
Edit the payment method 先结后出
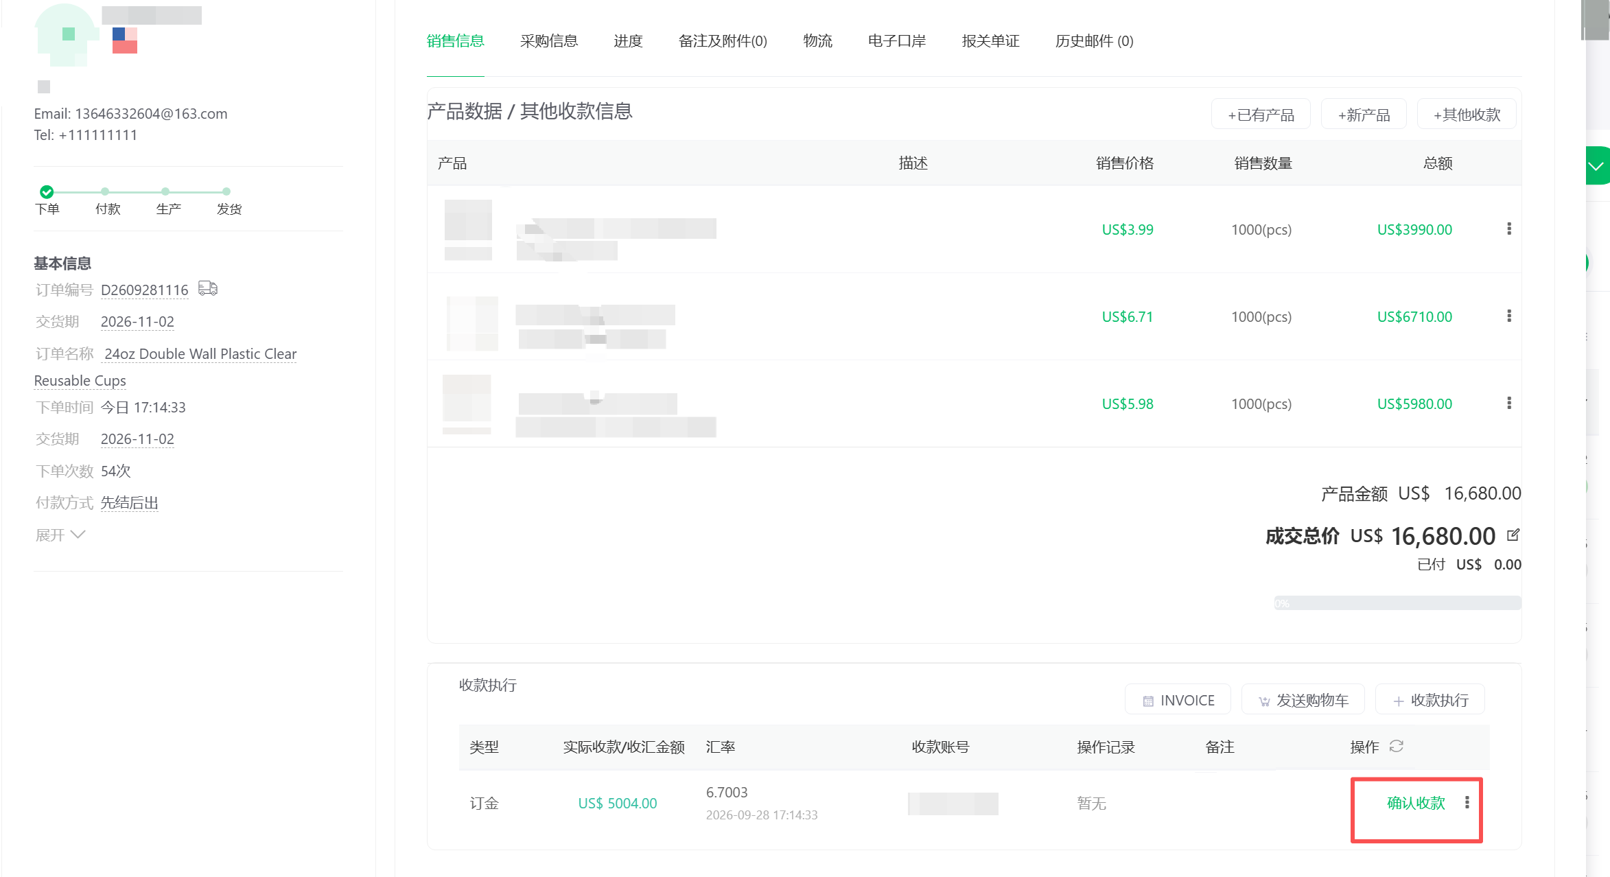coord(129,502)
